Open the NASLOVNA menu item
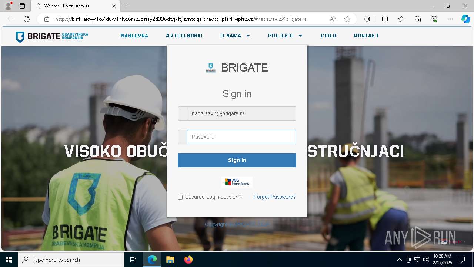The height and width of the screenshot is (267, 474). [134, 36]
